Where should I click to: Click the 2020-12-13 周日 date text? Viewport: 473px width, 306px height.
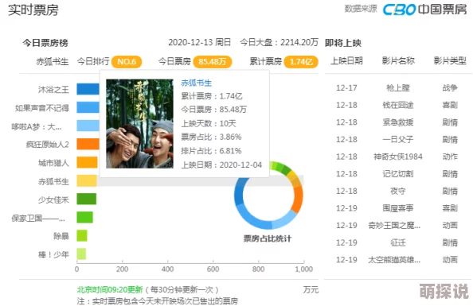coord(199,42)
